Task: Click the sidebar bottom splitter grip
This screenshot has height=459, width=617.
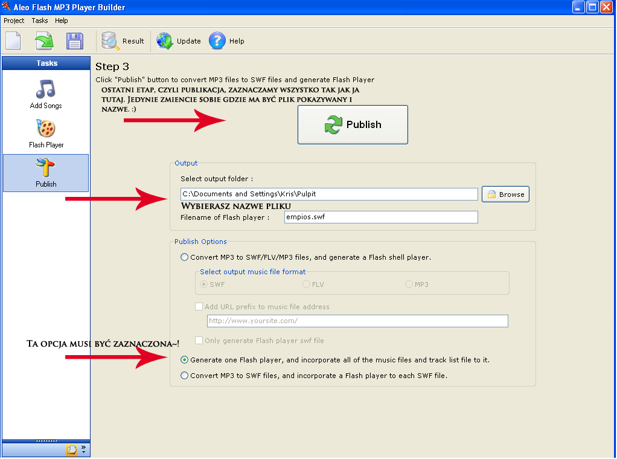Action: click(x=46, y=441)
